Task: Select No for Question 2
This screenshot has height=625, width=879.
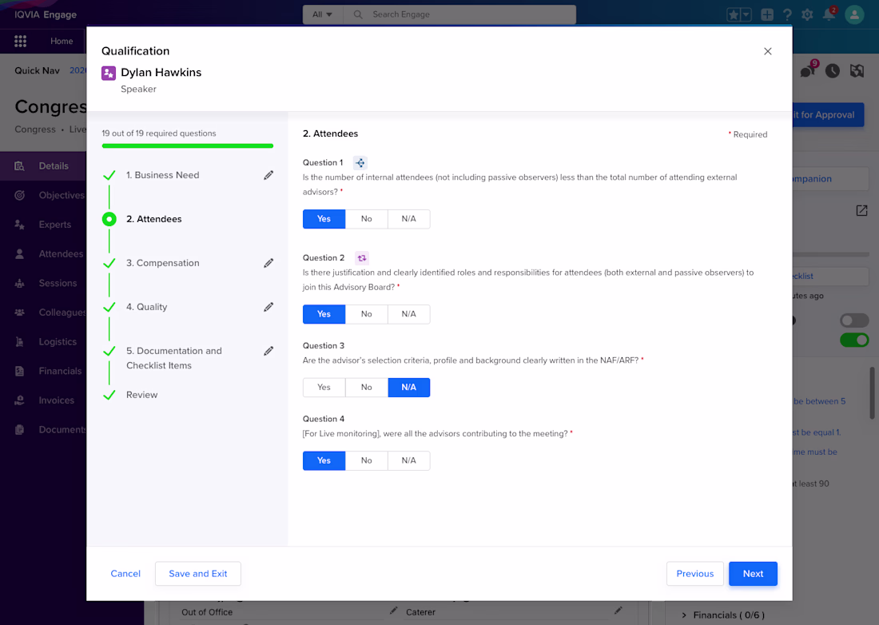Action: pos(367,314)
